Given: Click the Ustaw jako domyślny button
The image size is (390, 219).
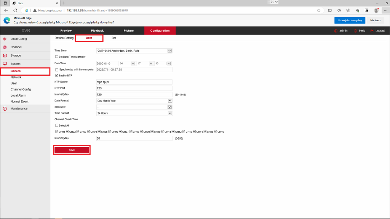Looking at the screenshot, I should pos(350,20).
